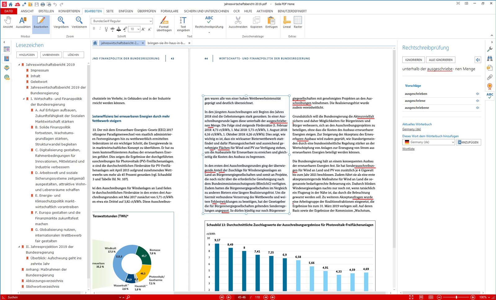Click the Text eingeben tool
The image size is (496, 300).
click(x=183, y=24)
